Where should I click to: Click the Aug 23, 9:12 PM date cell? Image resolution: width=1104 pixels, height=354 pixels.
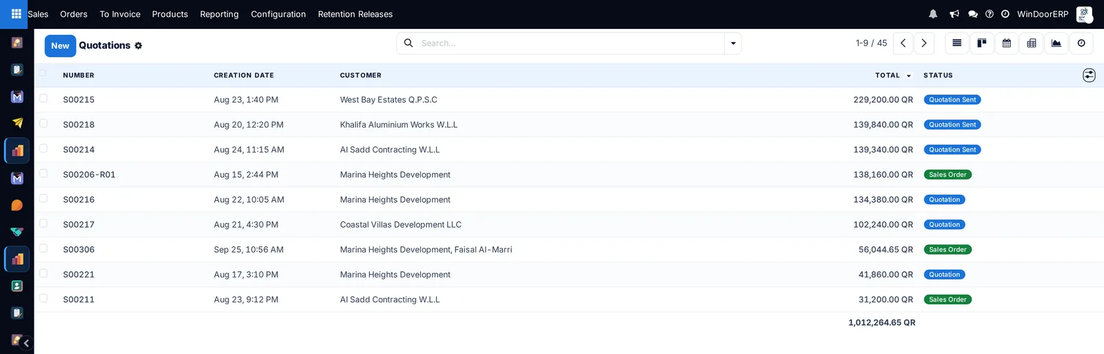pos(246,299)
